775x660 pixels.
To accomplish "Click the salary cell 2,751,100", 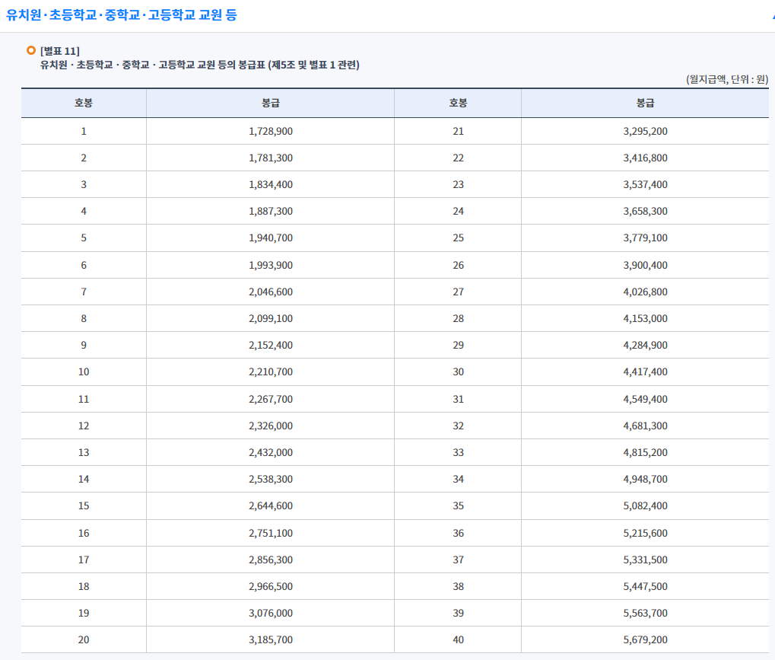I will (x=270, y=534).
